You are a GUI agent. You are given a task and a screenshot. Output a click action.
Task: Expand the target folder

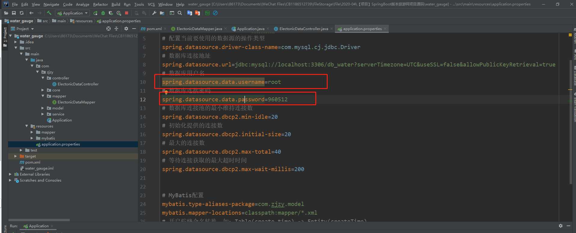[16, 156]
